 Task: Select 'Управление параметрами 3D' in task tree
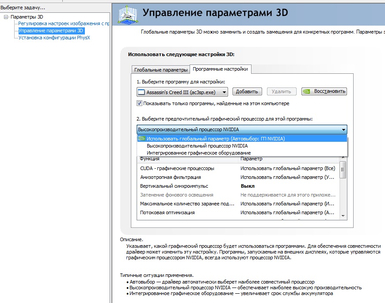click(51, 30)
